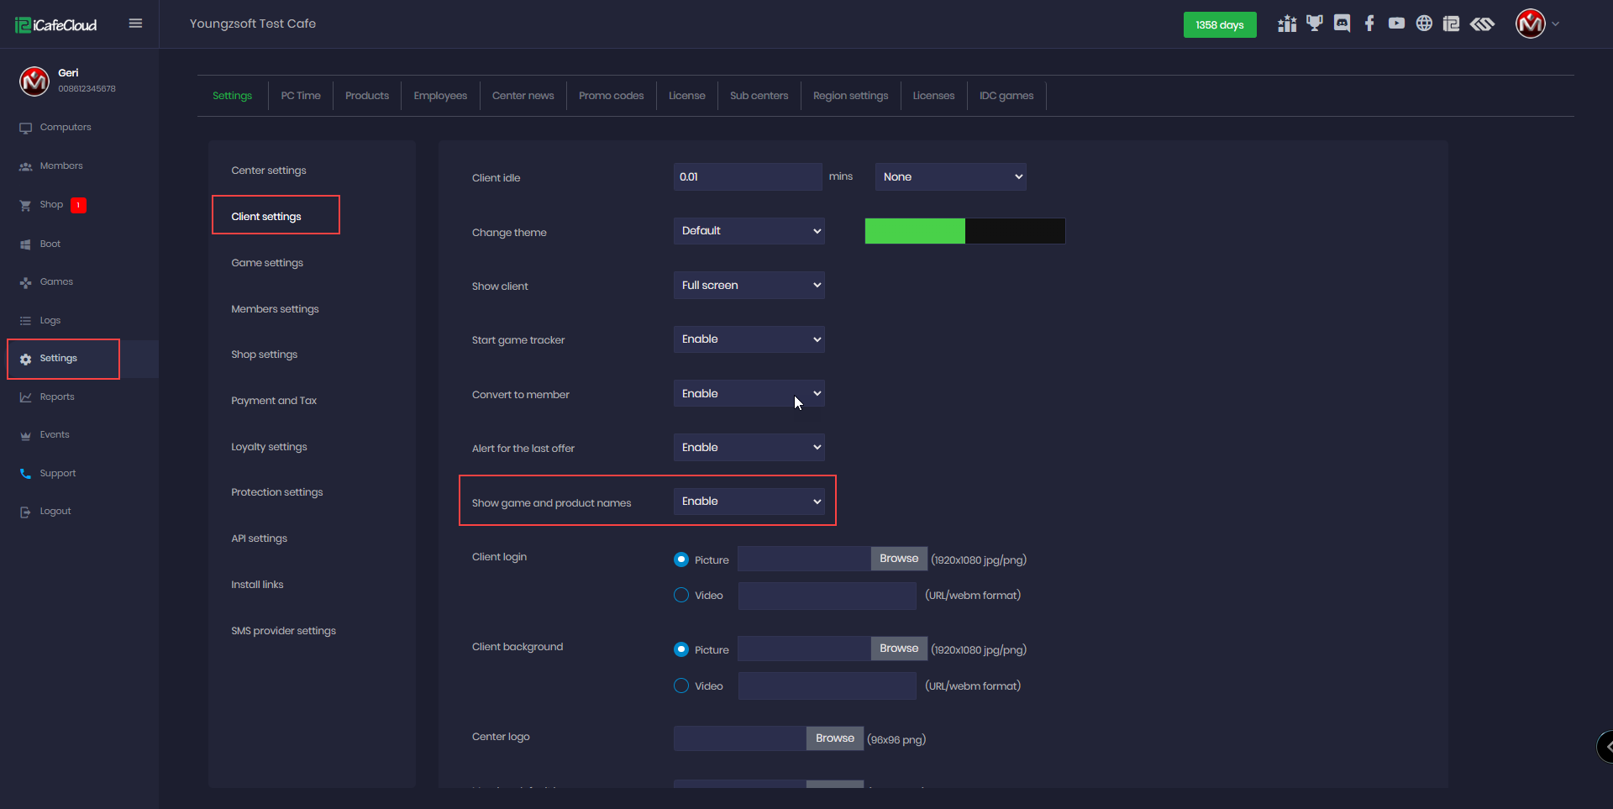Image resolution: width=1613 pixels, height=809 pixels.
Task: Select Video option for Client background
Action: [x=681, y=686]
